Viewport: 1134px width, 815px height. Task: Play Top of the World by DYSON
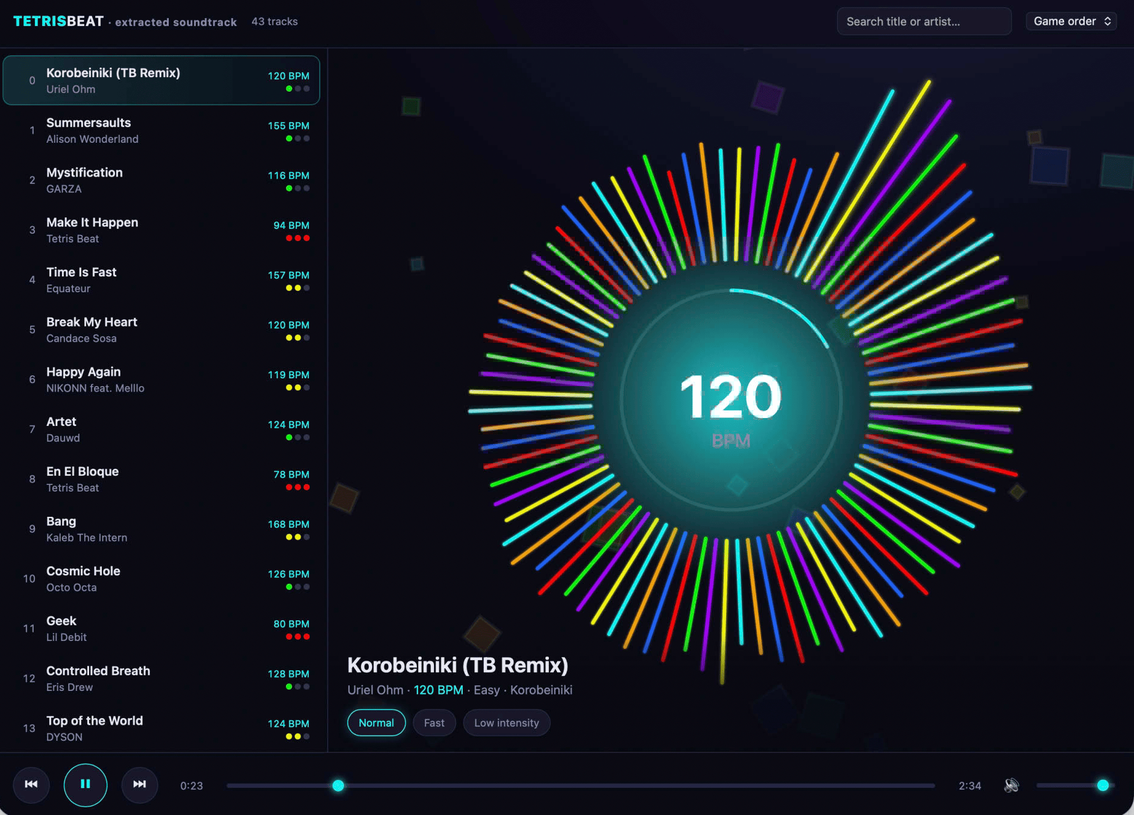161,728
